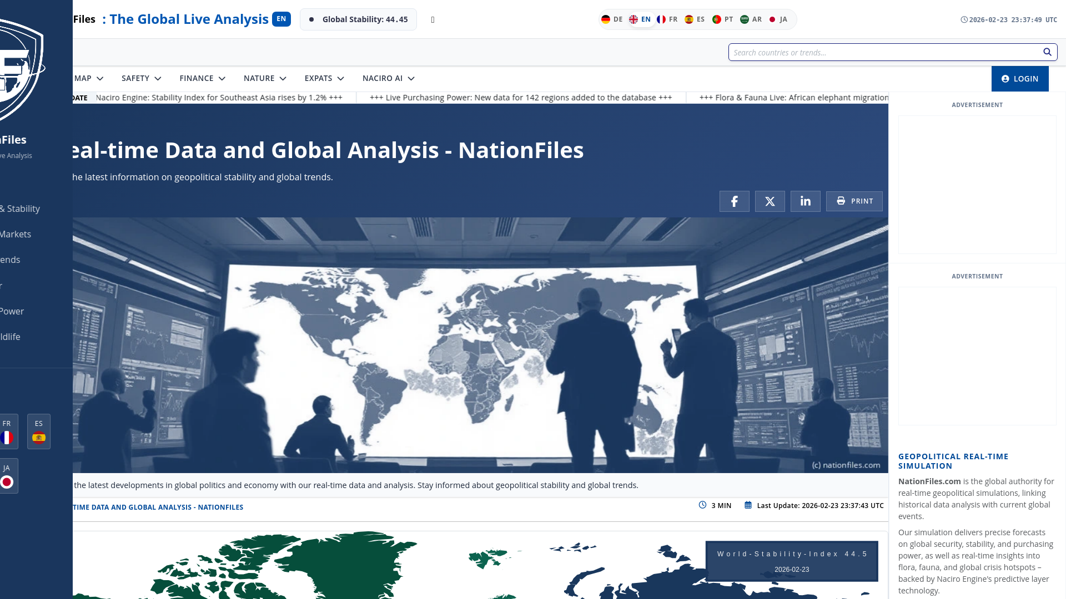Click the blue EN badge beside title
Image resolution: width=1066 pixels, height=599 pixels.
pyautogui.click(x=281, y=19)
